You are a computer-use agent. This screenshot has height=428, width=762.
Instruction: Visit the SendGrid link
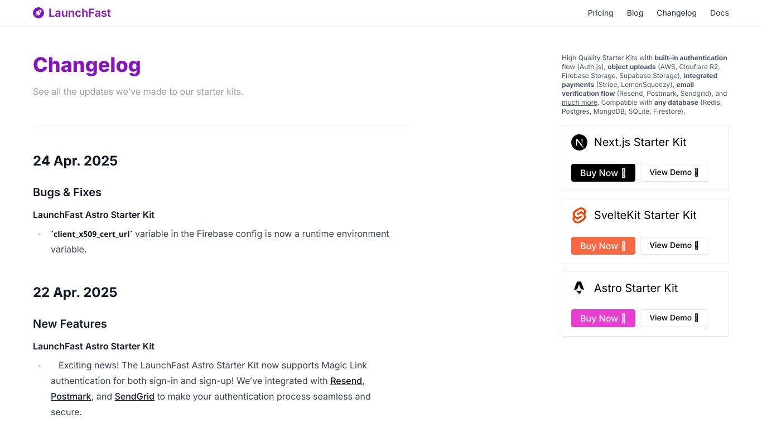tap(134, 397)
